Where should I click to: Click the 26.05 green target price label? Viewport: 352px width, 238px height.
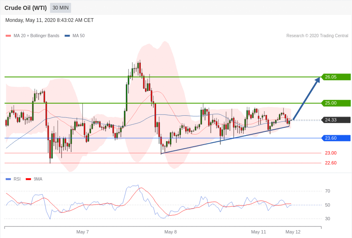(336, 77)
